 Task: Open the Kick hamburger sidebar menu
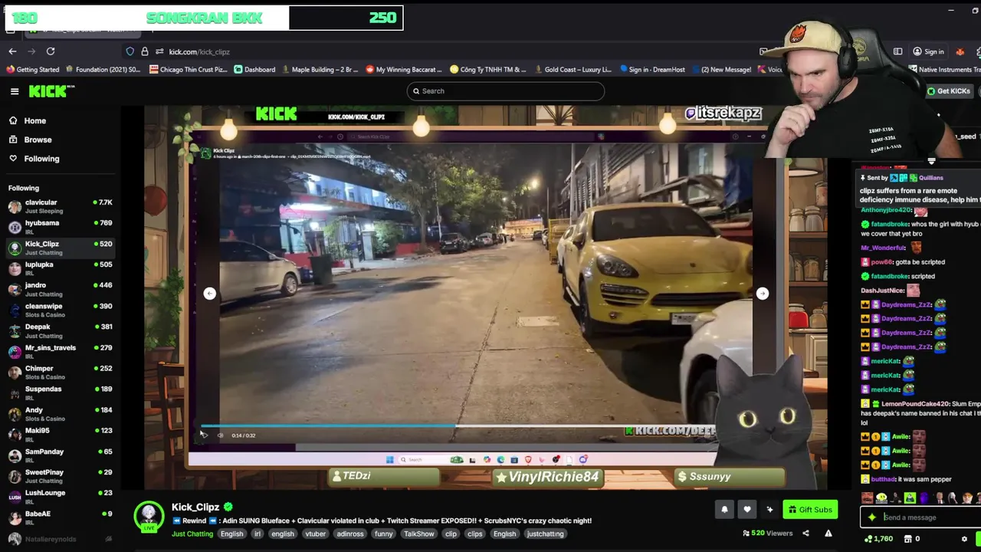[15, 91]
